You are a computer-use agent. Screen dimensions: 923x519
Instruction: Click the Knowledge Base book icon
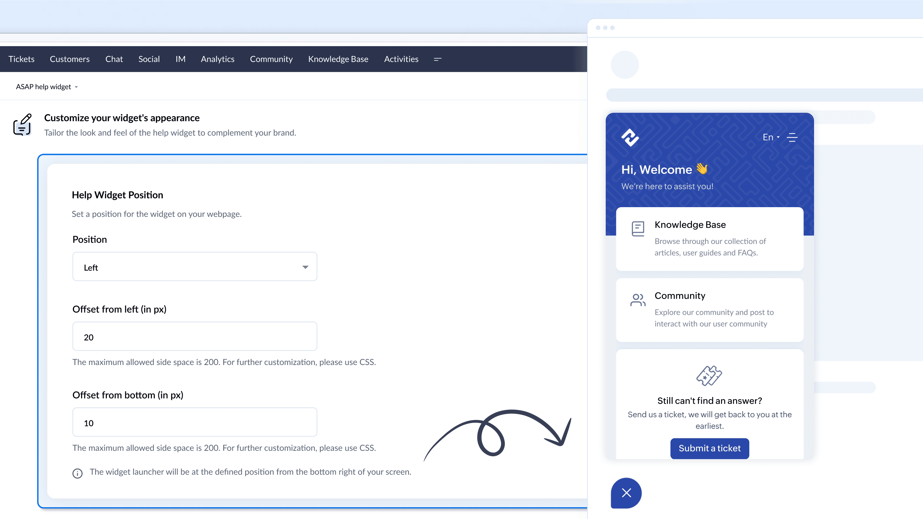638,229
